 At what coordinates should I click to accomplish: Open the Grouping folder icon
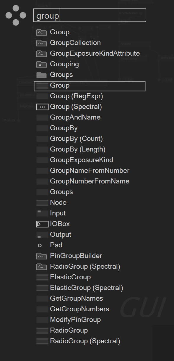coord(42,64)
